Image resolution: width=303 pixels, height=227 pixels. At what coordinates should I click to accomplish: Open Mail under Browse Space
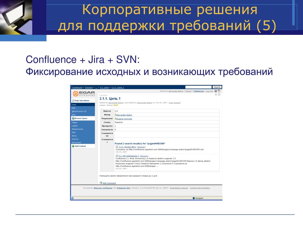74,132
